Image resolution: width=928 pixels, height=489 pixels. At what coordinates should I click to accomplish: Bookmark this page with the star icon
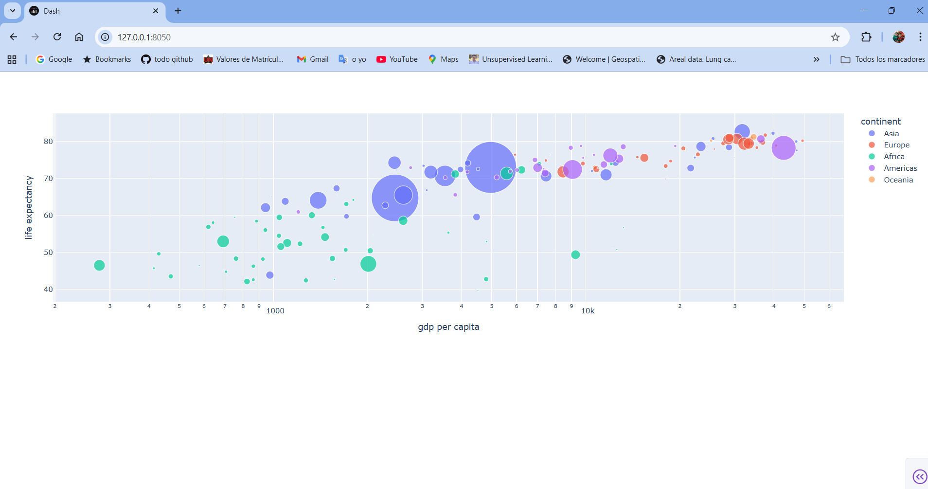(x=835, y=37)
